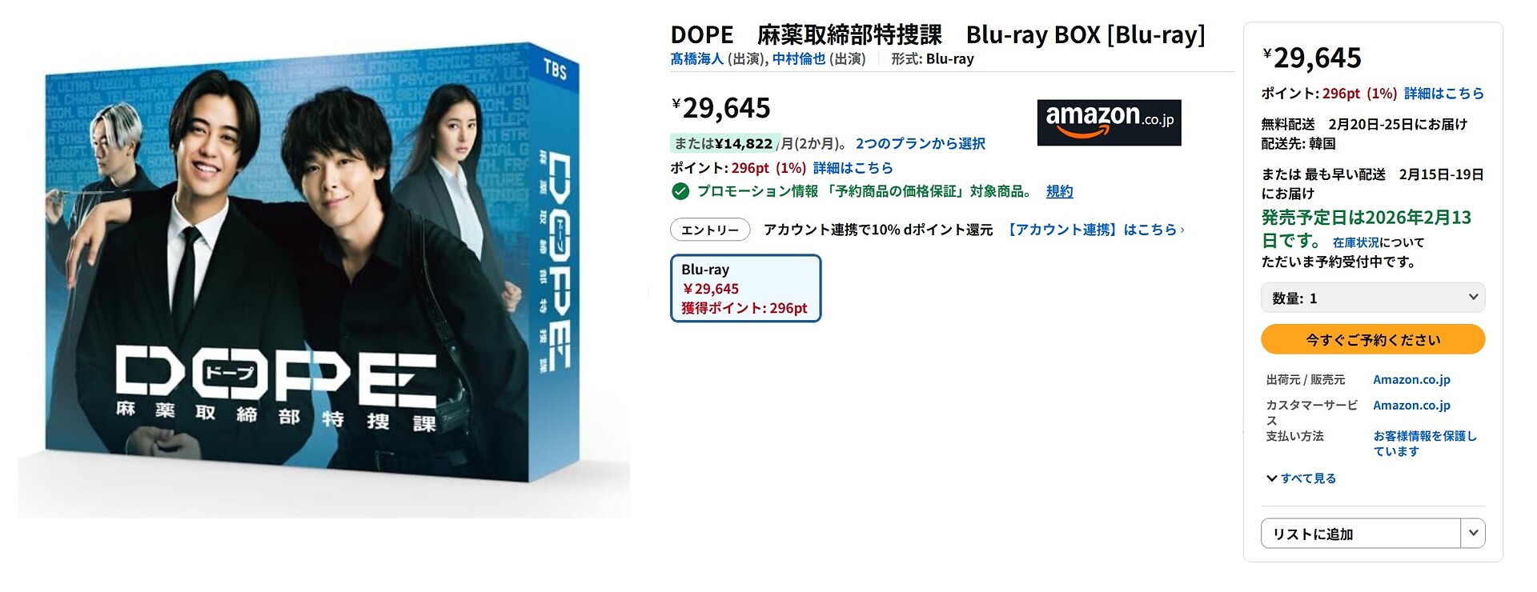This screenshot has width=1537, height=592.
Task: Click the green promotion checkmark icon
Action: (680, 191)
